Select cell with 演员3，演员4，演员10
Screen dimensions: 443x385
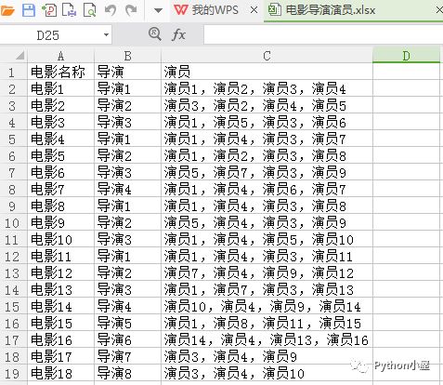[267, 374]
